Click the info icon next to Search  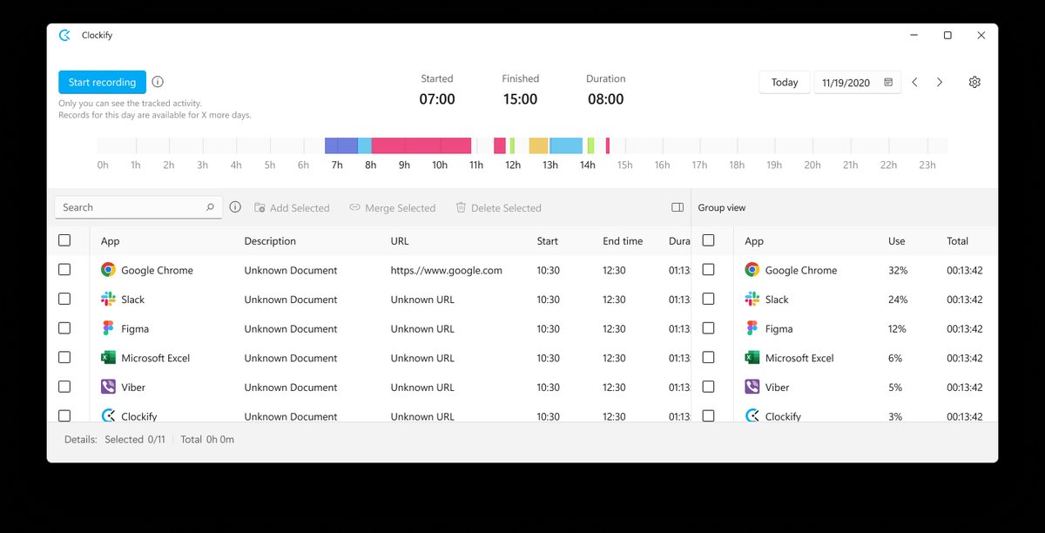pyautogui.click(x=235, y=207)
